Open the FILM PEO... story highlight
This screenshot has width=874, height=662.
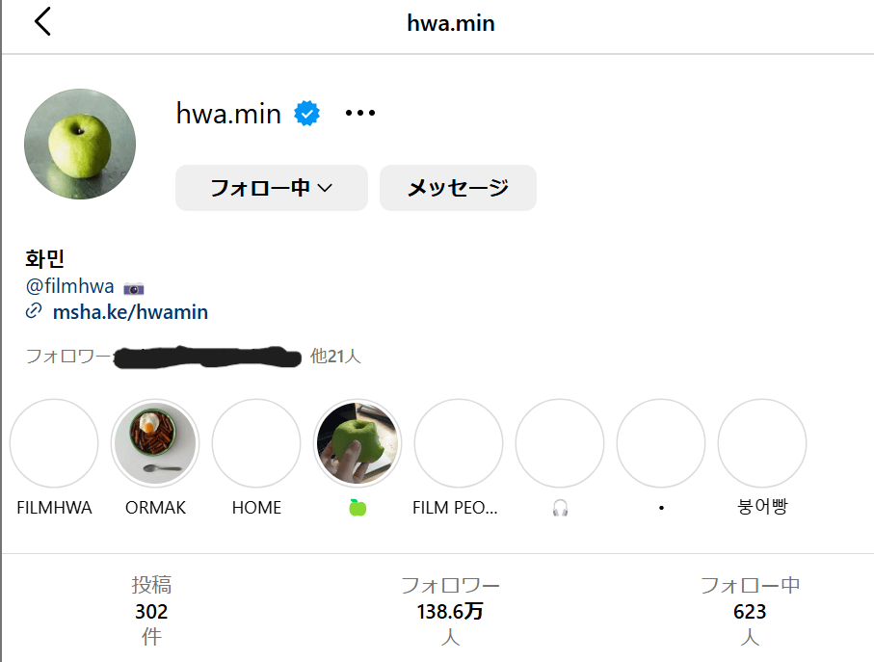(x=458, y=443)
